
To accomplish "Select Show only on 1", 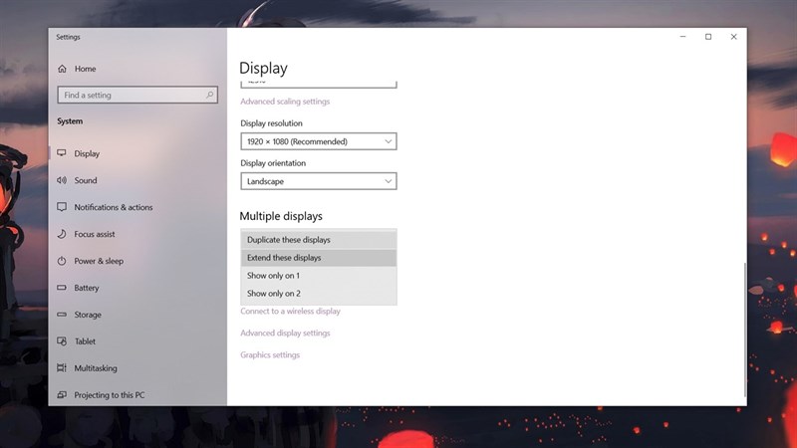I will coord(319,276).
